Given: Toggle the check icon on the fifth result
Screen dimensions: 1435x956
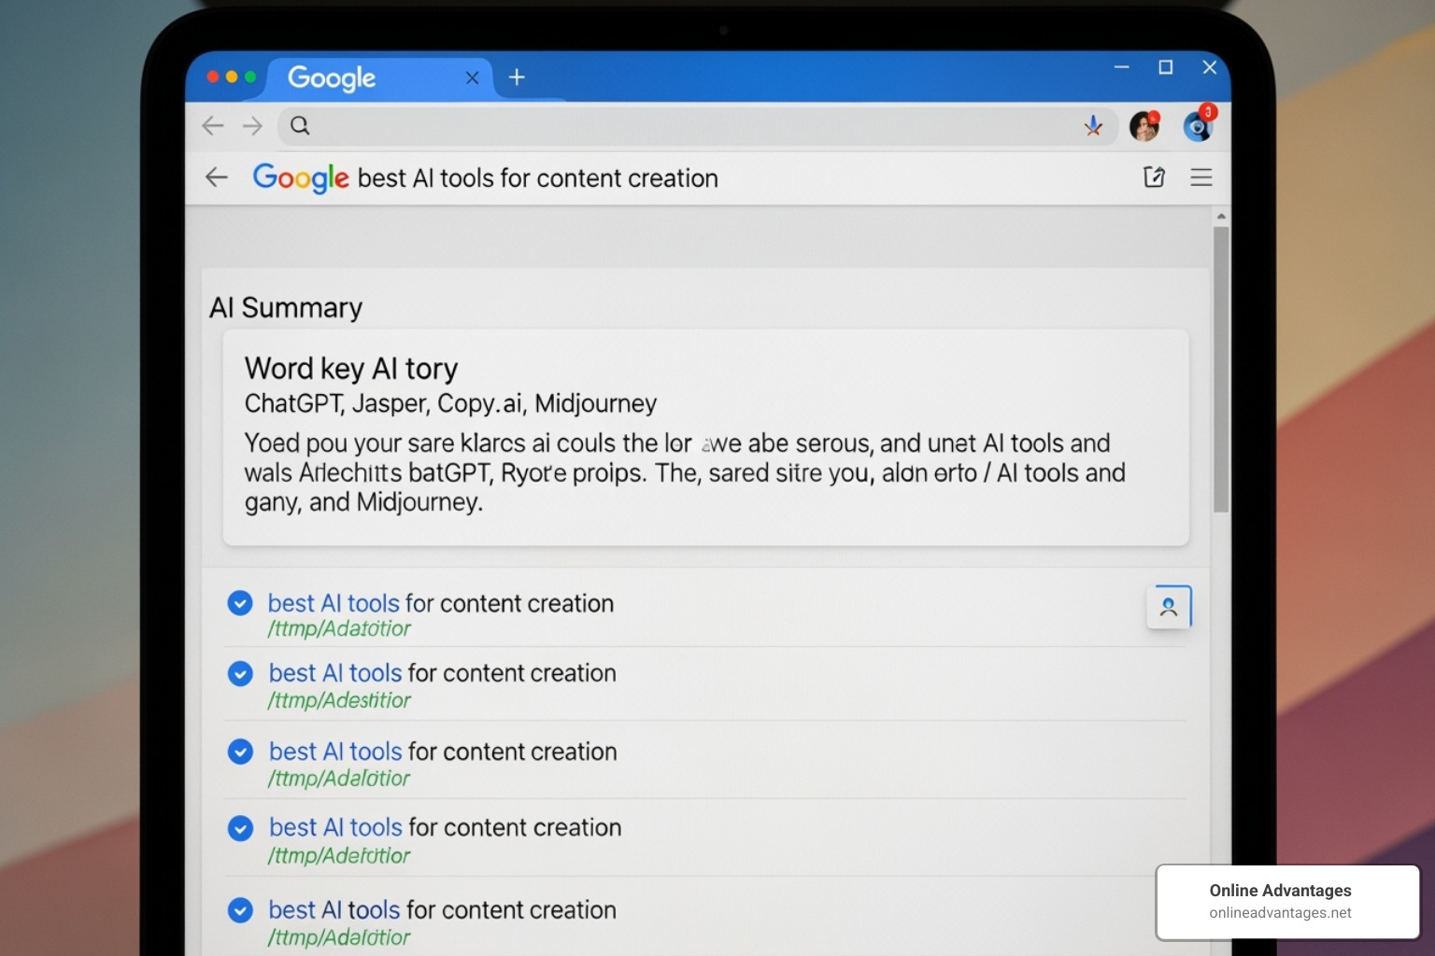Looking at the screenshot, I should tap(241, 910).
